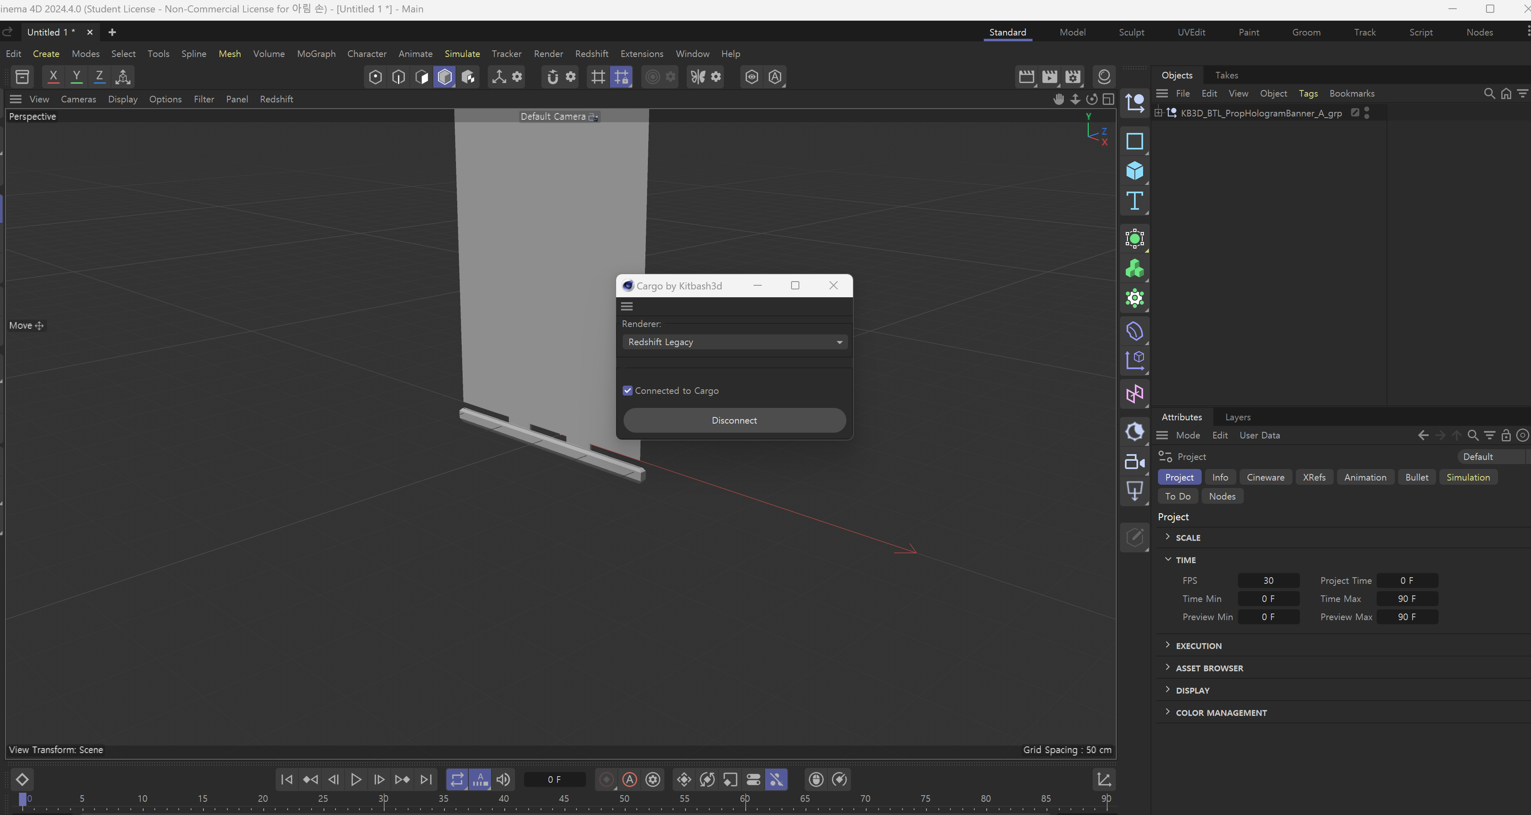Click Render View clapperboard icon

[1026, 77]
